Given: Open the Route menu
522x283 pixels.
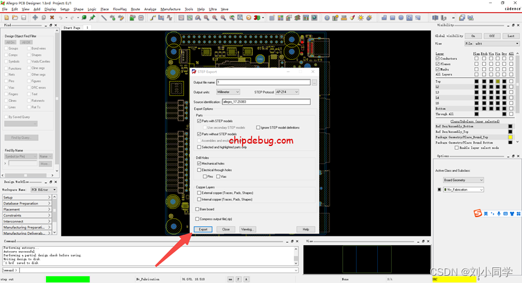Looking at the screenshot, I should click(135, 9).
